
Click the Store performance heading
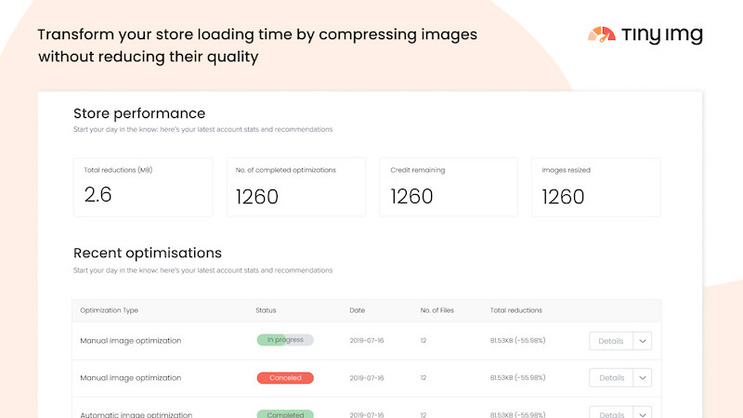(x=139, y=113)
